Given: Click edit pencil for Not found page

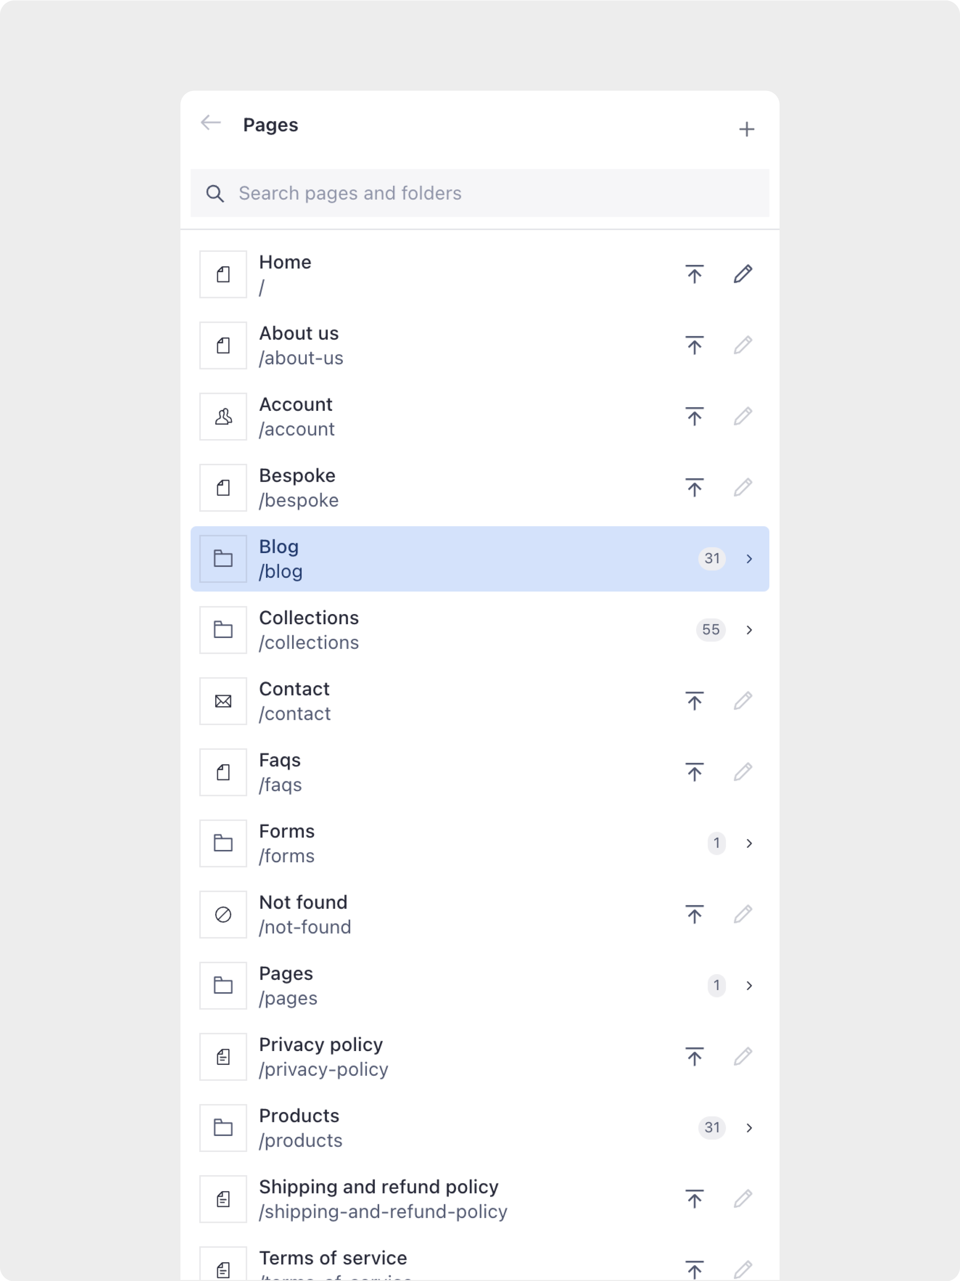Looking at the screenshot, I should click(743, 915).
